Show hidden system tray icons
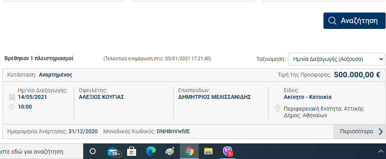Image resolution: width=386 pixels, height=159 pixels. pos(381,151)
